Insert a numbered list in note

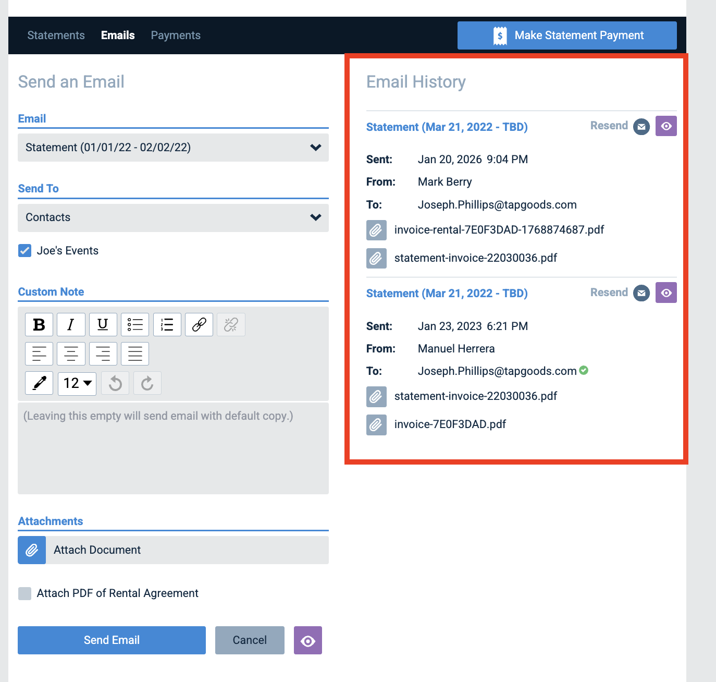click(x=167, y=325)
